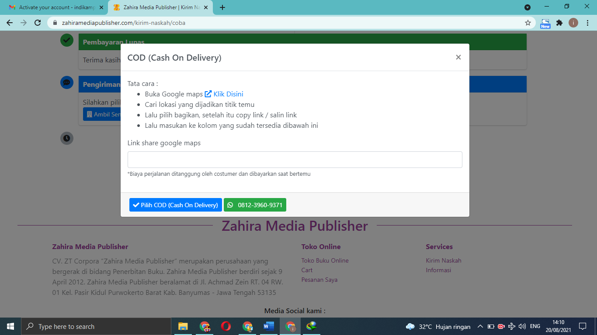Click the Services footer heading
597x335 pixels.
tap(439, 246)
